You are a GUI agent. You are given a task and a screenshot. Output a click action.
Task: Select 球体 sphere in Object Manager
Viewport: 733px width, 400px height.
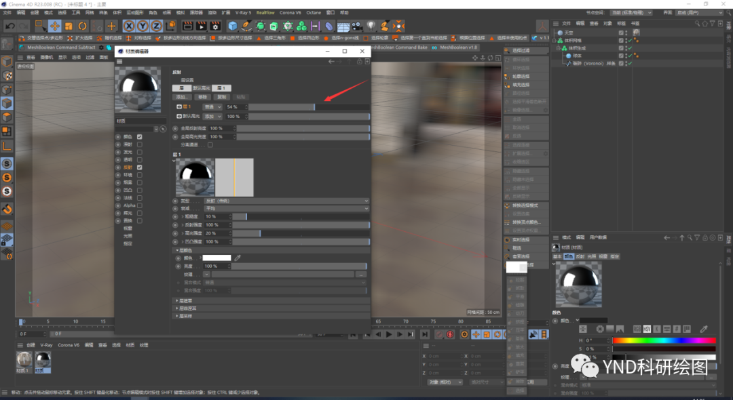tap(578, 56)
